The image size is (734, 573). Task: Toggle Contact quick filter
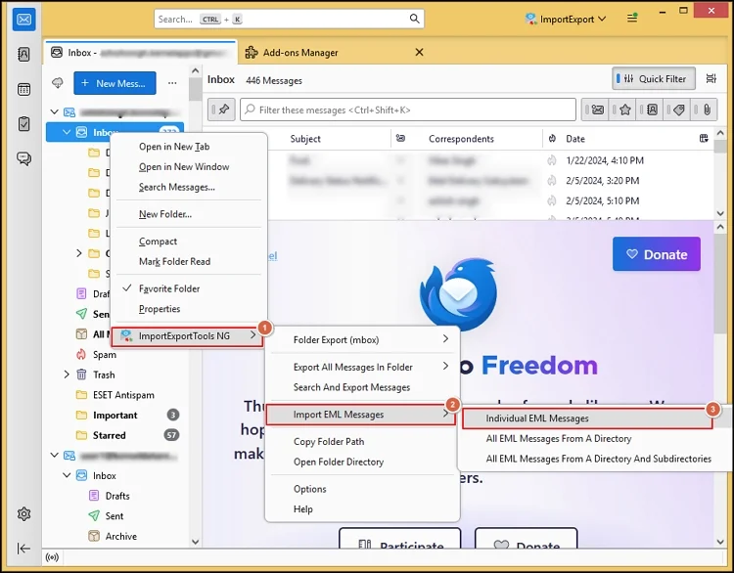(x=650, y=110)
